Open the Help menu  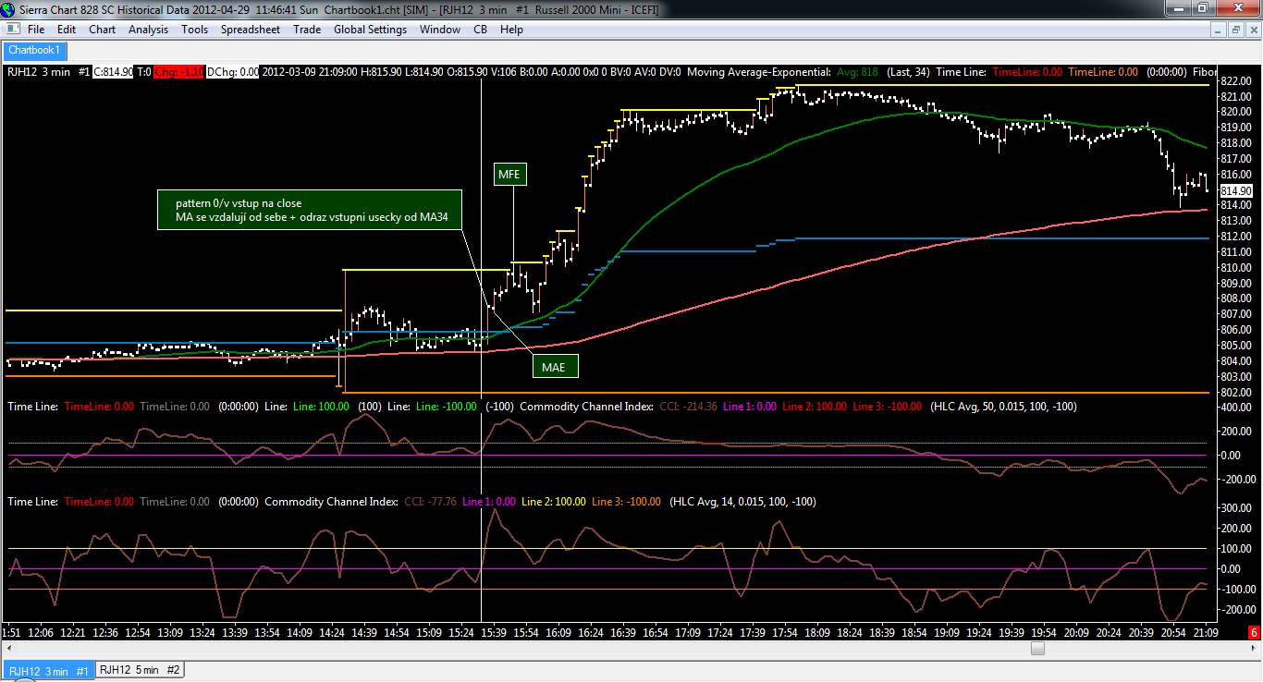[511, 30]
